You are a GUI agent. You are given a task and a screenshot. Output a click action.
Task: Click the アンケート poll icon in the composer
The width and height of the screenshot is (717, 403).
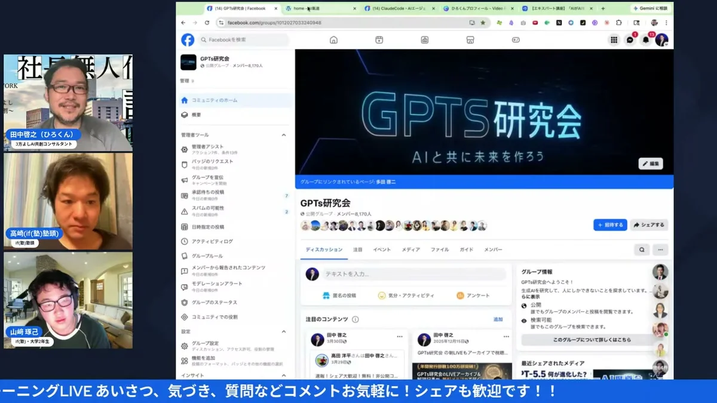460,295
